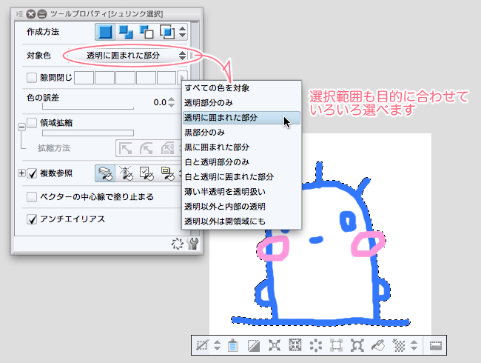The height and width of the screenshot is (363, 481).
Task: Toggle the 領域拡縮 checkbox
Action: pos(32,122)
